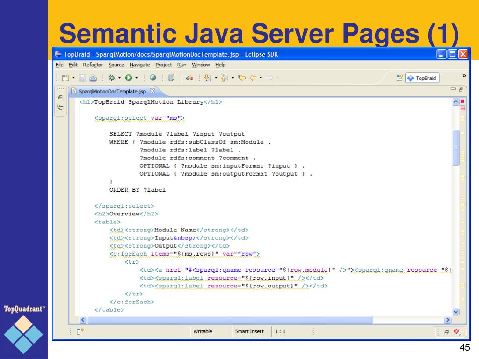Click the 'ORDER BY ?label' code line
The width and height of the screenshot is (479, 359).
click(138, 190)
